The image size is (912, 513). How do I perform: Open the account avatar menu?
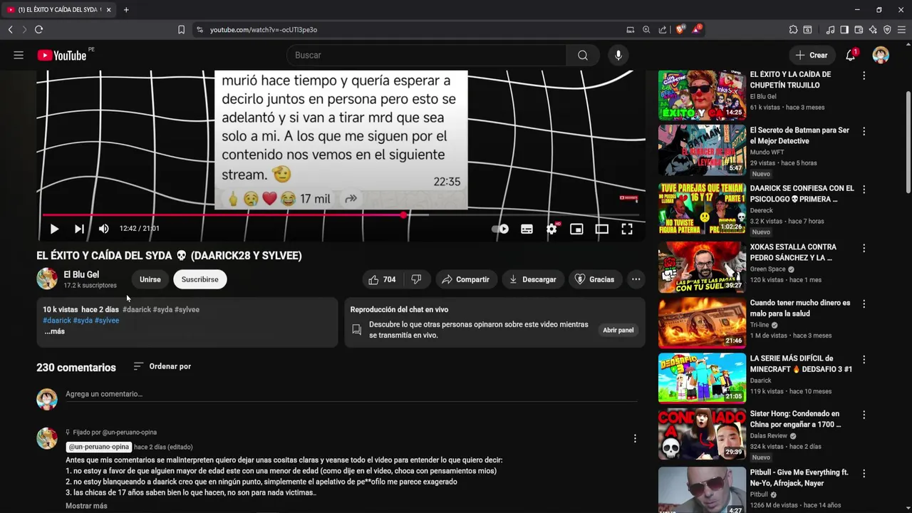pyautogui.click(x=881, y=55)
